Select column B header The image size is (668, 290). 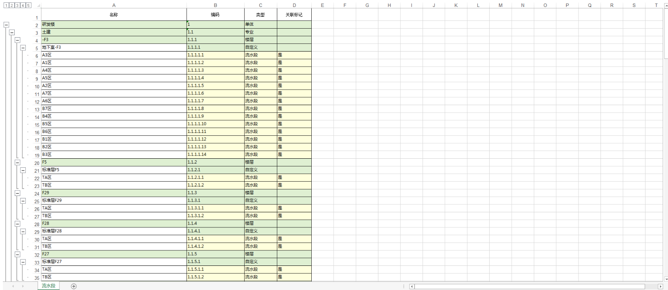click(x=216, y=5)
